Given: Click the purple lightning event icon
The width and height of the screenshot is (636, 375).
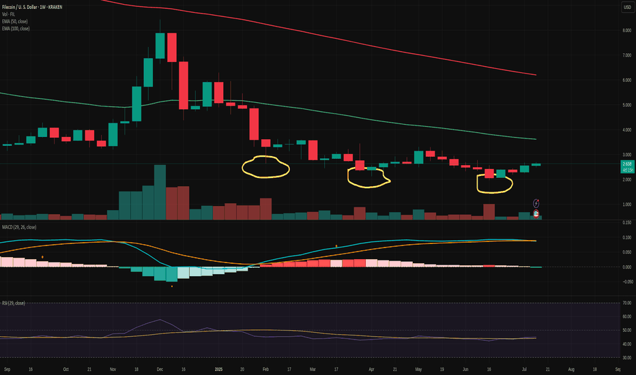Looking at the screenshot, I should point(536,203).
